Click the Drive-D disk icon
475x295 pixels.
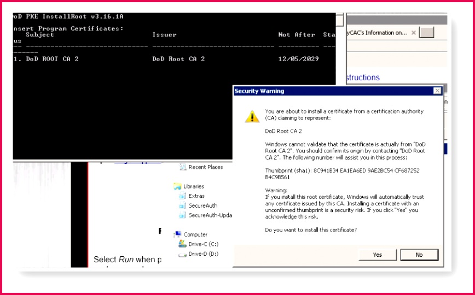pos(182,255)
